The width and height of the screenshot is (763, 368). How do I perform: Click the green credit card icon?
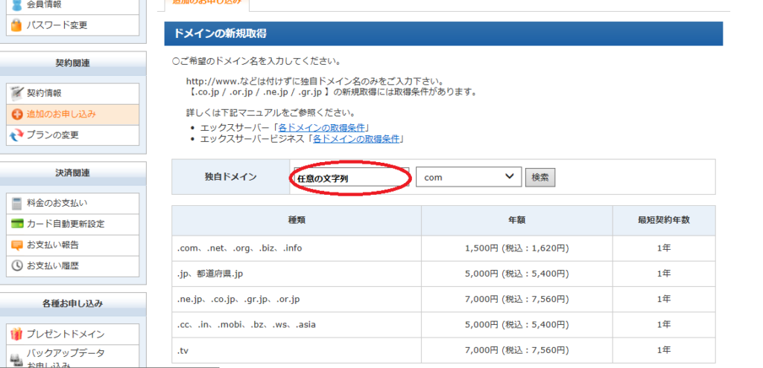pyautogui.click(x=16, y=224)
